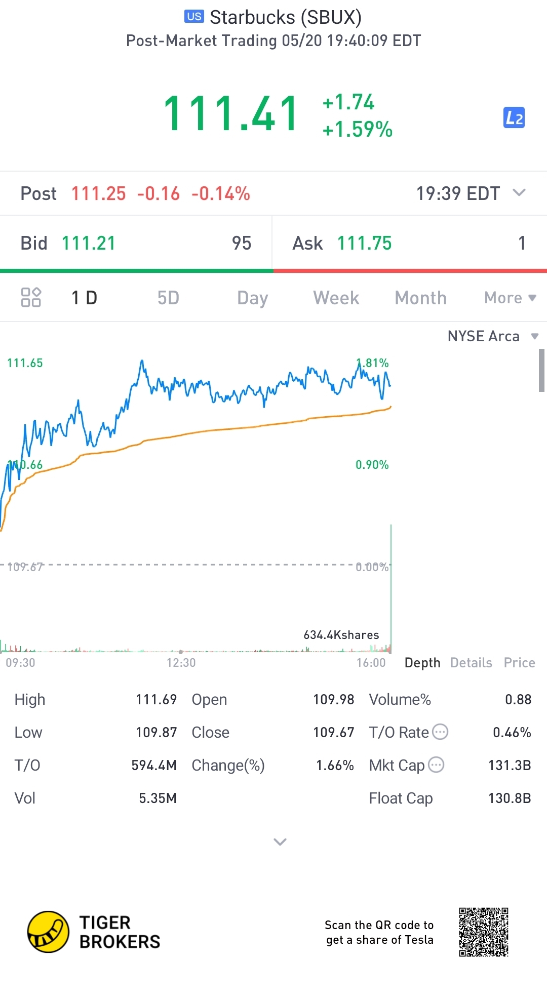Tap the Ask 111.75 quote row
Image resolution: width=547 pixels, height=1001 pixels.
click(410, 243)
